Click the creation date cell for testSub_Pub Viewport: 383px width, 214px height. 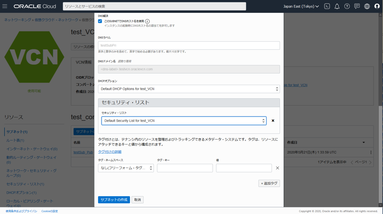pos(312,152)
